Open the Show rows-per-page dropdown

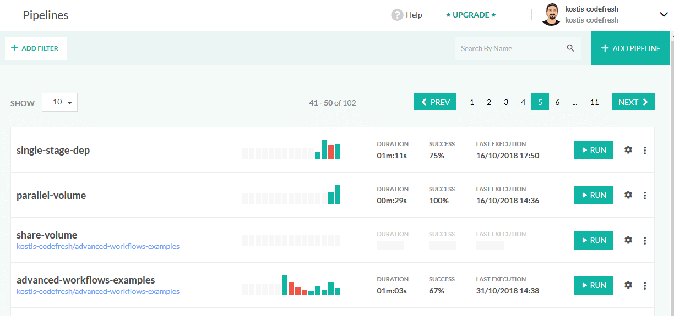click(x=59, y=102)
